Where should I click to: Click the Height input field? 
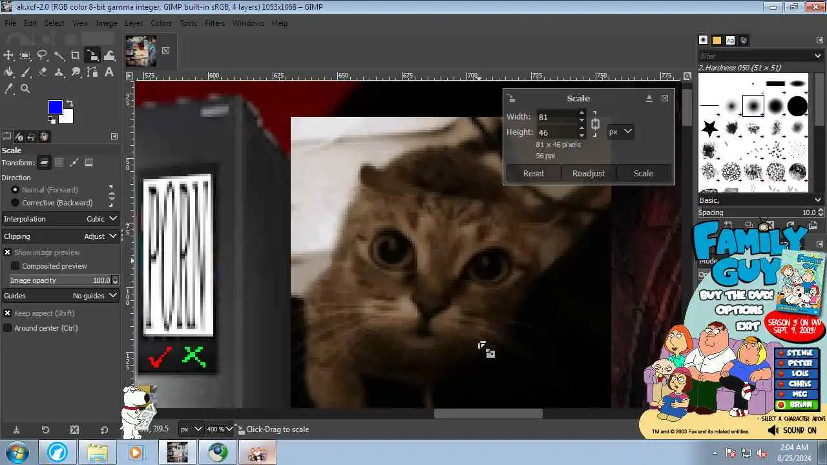[x=557, y=132]
